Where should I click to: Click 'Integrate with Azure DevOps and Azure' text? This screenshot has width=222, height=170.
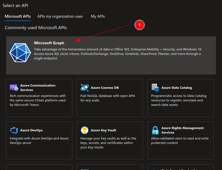click(x=39, y=141)
